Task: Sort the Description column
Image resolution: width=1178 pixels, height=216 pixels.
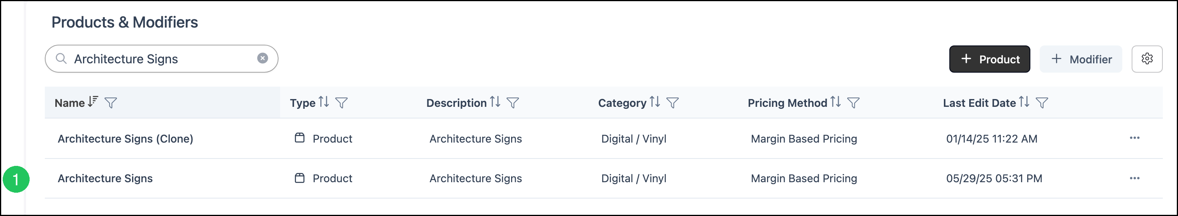Action: [x=495, y=102]
